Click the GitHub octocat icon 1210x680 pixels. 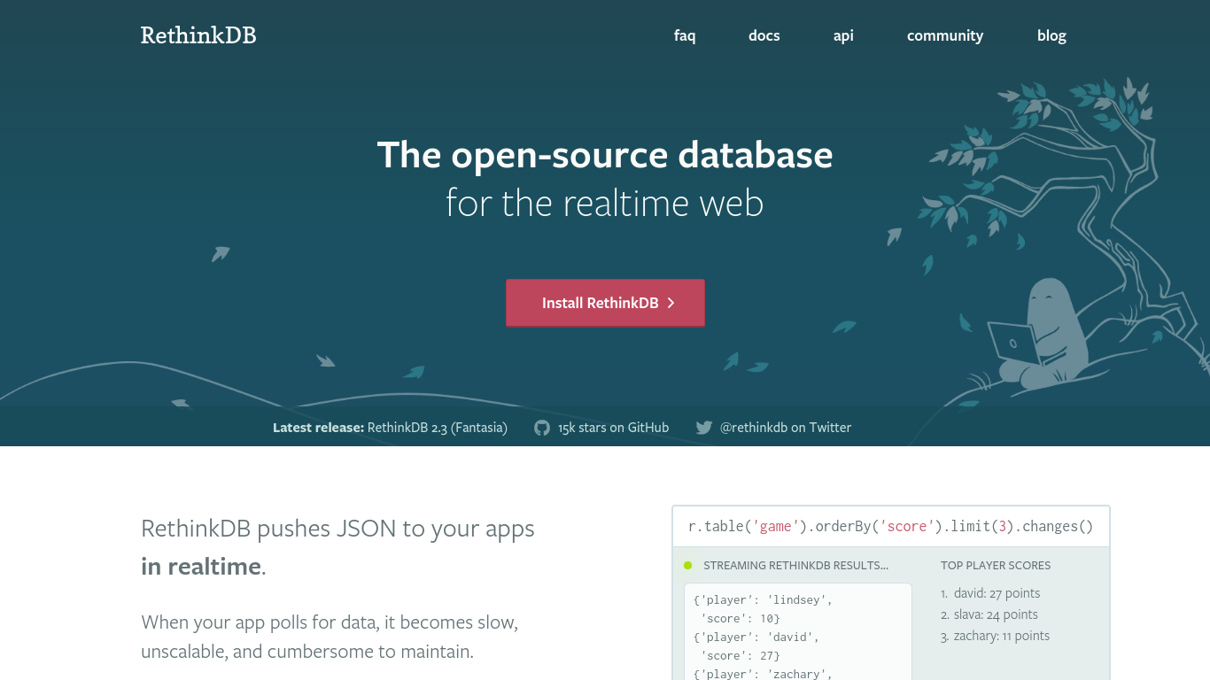[541, 427]
